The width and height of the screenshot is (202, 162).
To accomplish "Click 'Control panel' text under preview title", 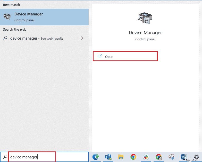I will pos(145,39).
